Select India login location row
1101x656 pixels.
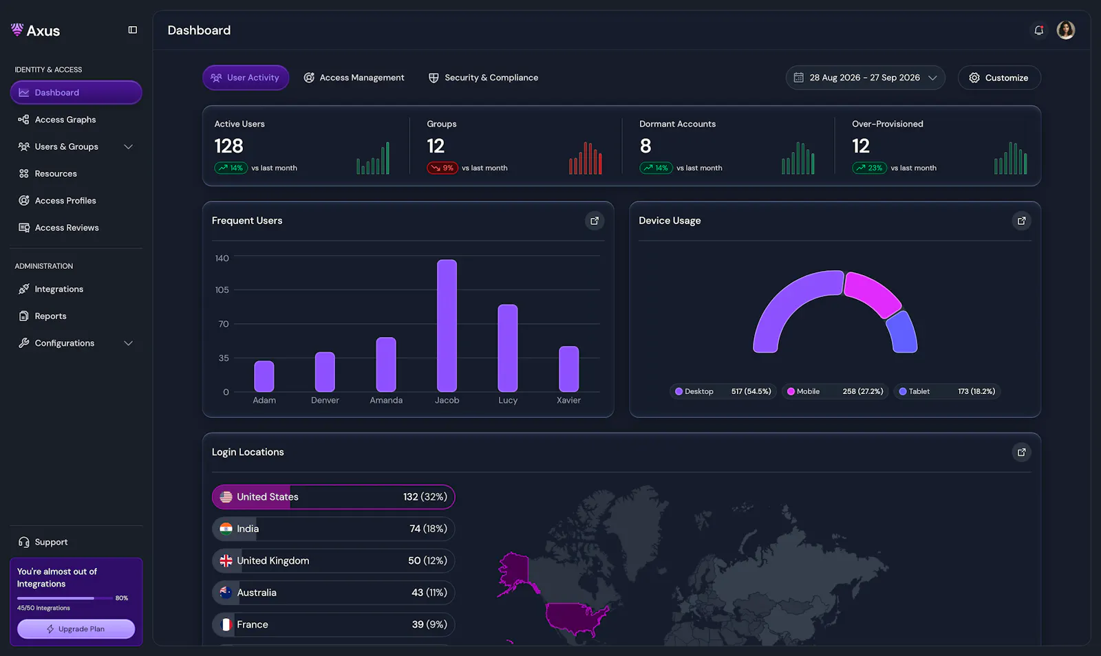click(x=334, y=529)
